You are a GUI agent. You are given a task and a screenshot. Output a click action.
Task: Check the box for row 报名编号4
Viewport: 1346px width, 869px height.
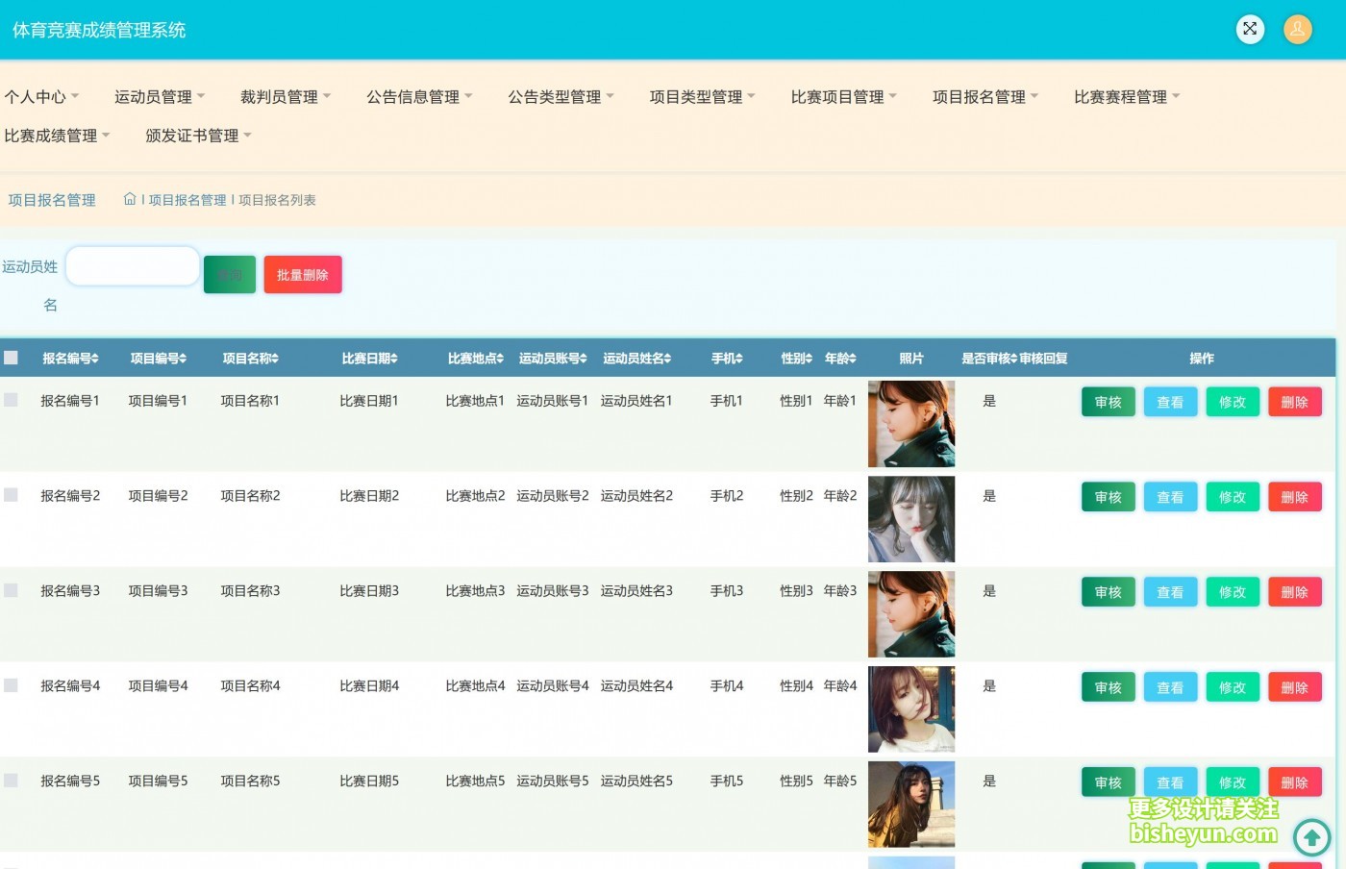[11, 684]
